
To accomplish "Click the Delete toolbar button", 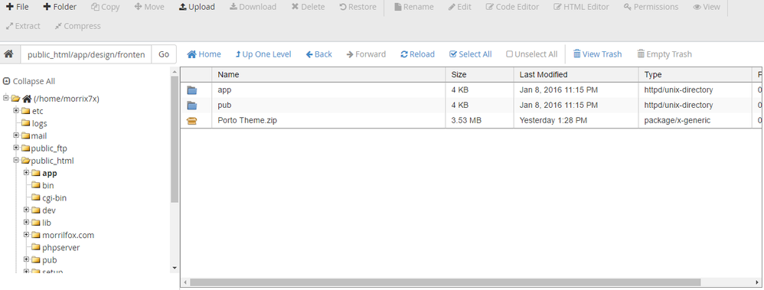I will [x=308, y=7].
